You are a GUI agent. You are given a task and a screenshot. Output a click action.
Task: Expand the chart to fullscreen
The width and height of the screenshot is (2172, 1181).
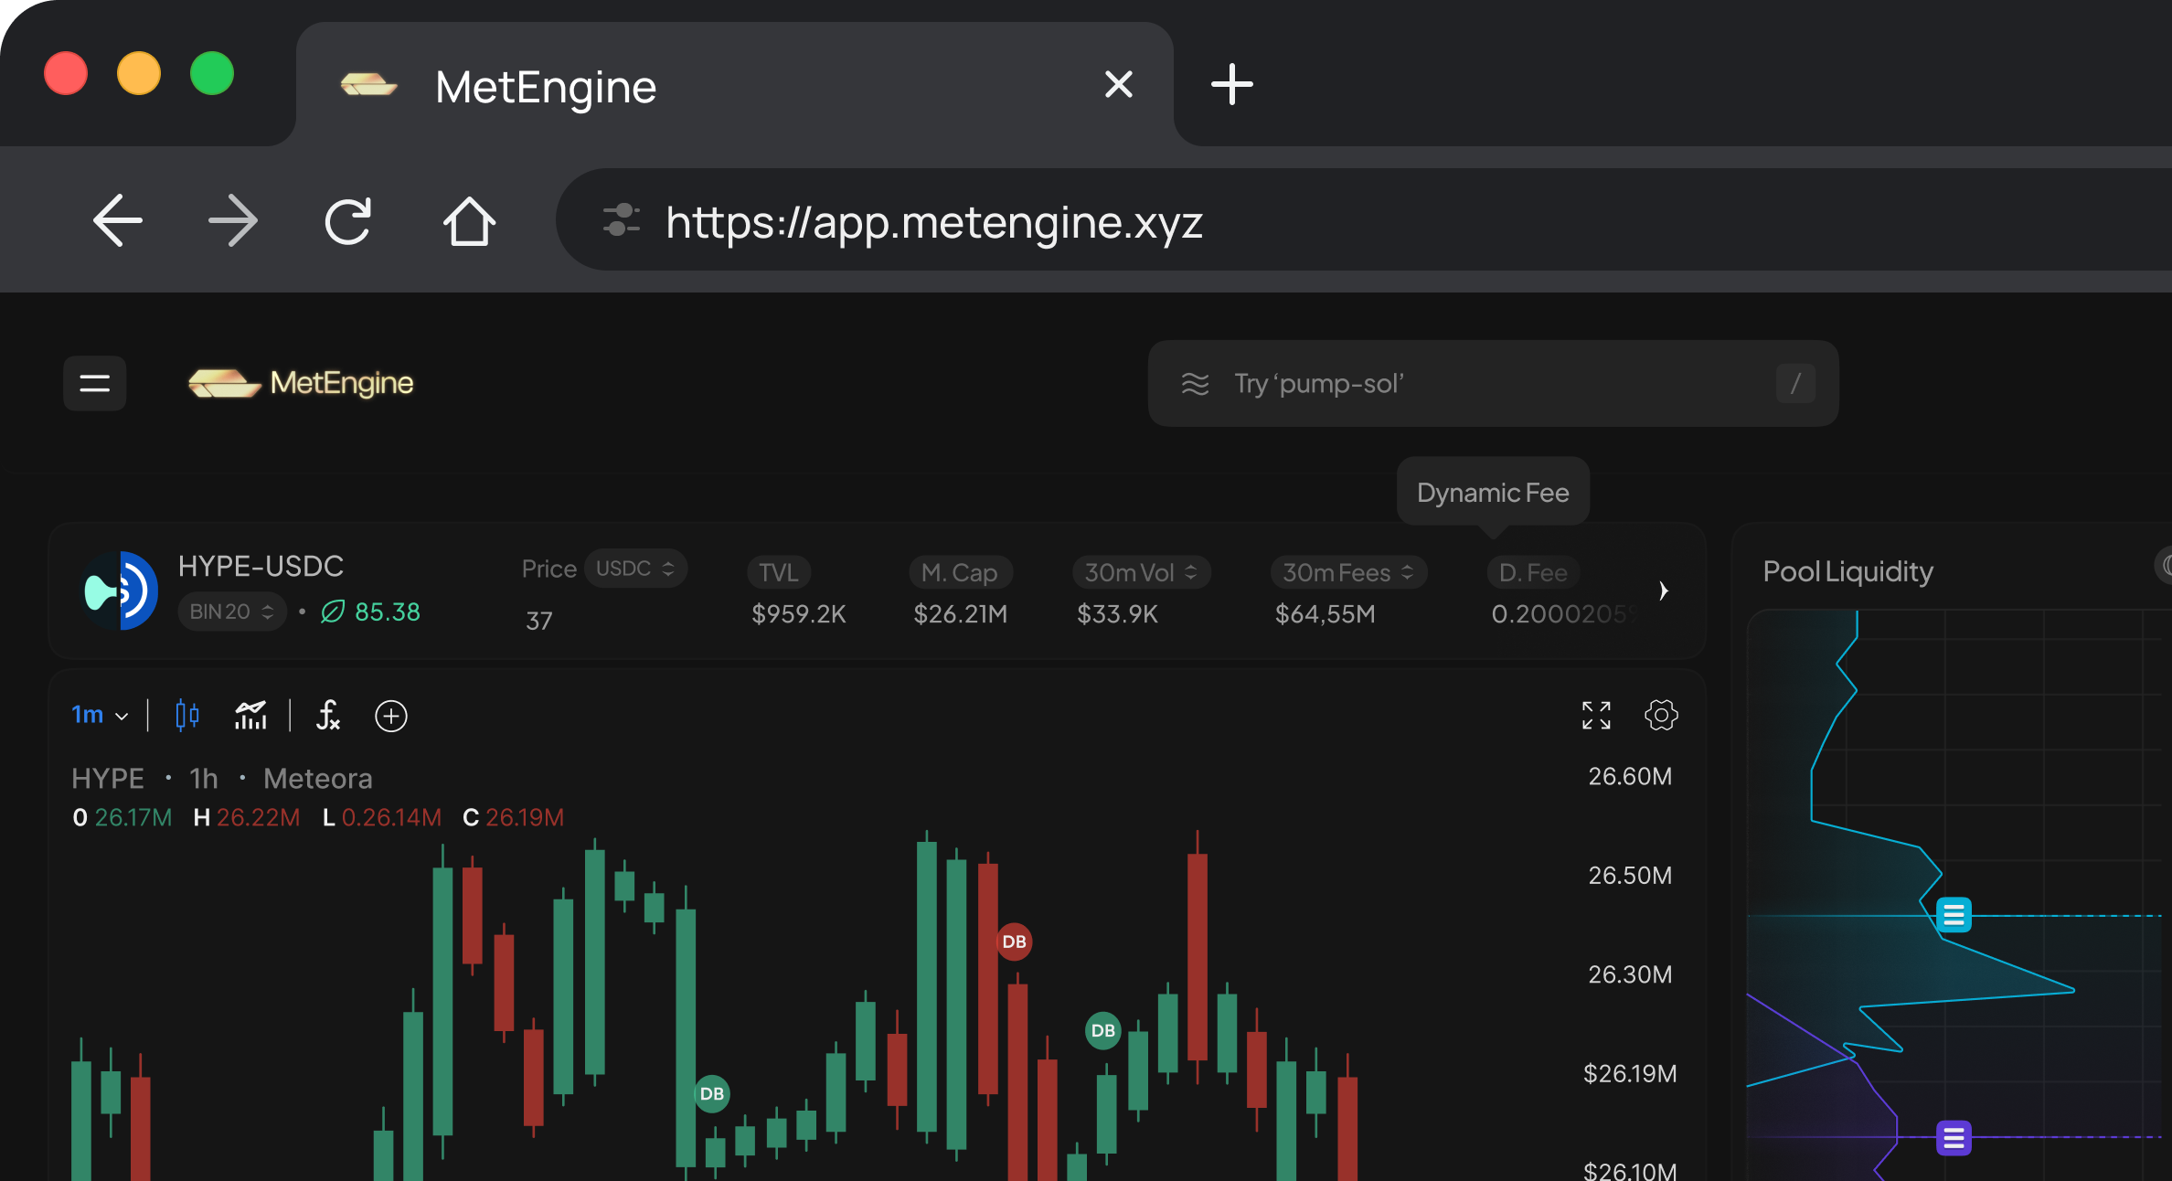(1595, 716)
